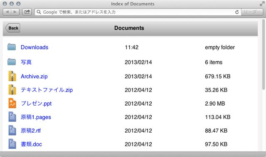Viewport: 266px width, 157px height.
Task: Click the vertical scrollbar thumb
Action: pyautogui.click(x=264, y=54)
